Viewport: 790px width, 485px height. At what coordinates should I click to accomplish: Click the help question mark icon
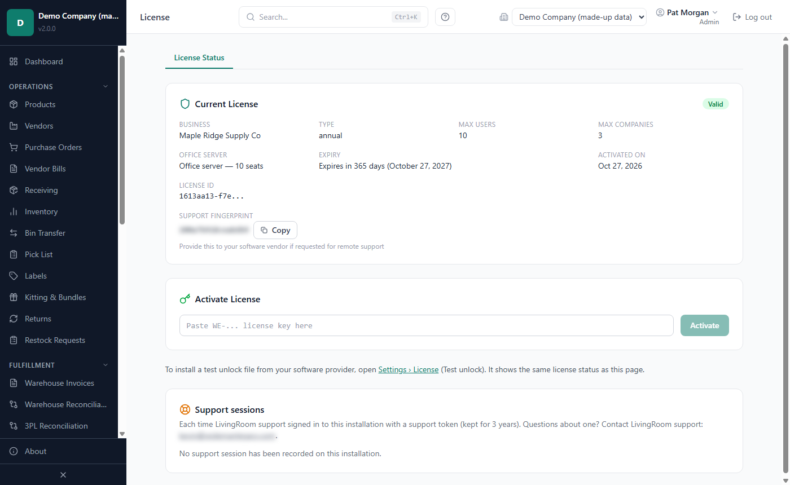445,17
